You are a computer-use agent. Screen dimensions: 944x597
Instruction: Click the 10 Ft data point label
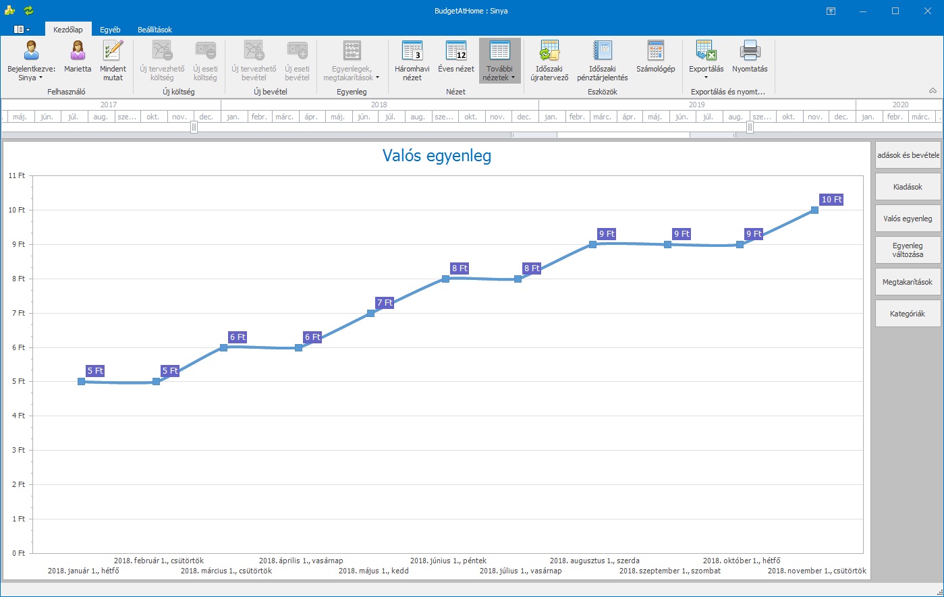831,200
